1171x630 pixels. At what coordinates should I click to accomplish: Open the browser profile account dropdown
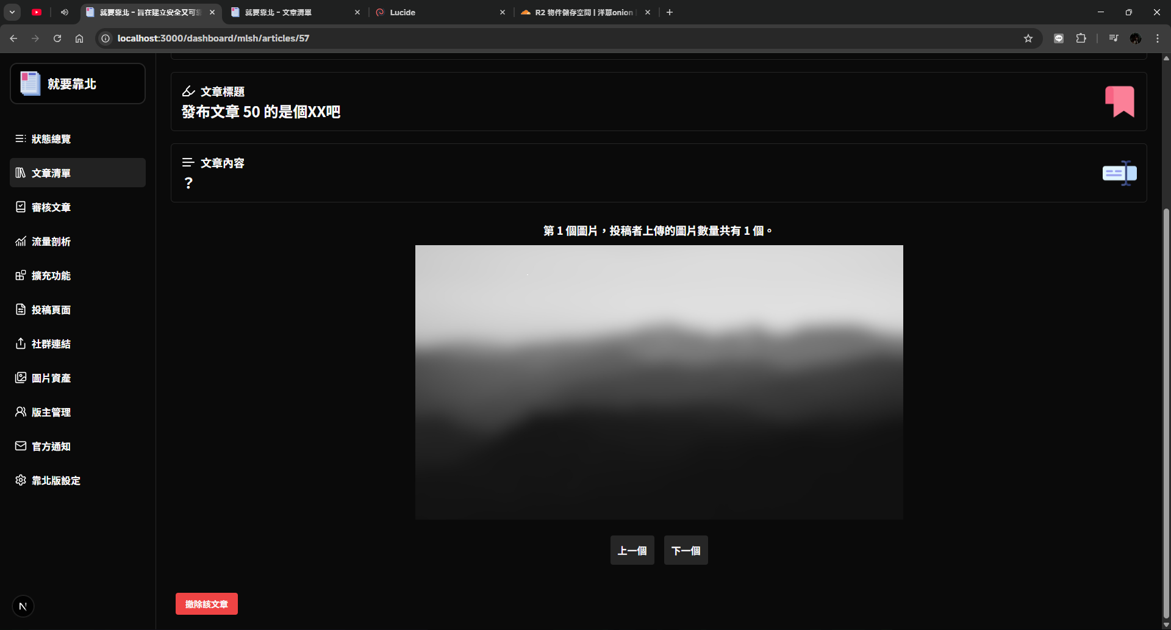(1135, 38)
